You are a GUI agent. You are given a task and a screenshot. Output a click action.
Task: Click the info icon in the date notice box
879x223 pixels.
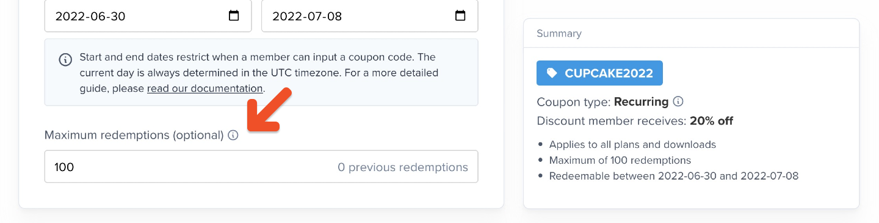pyautogui.click(x=65, y=60)
